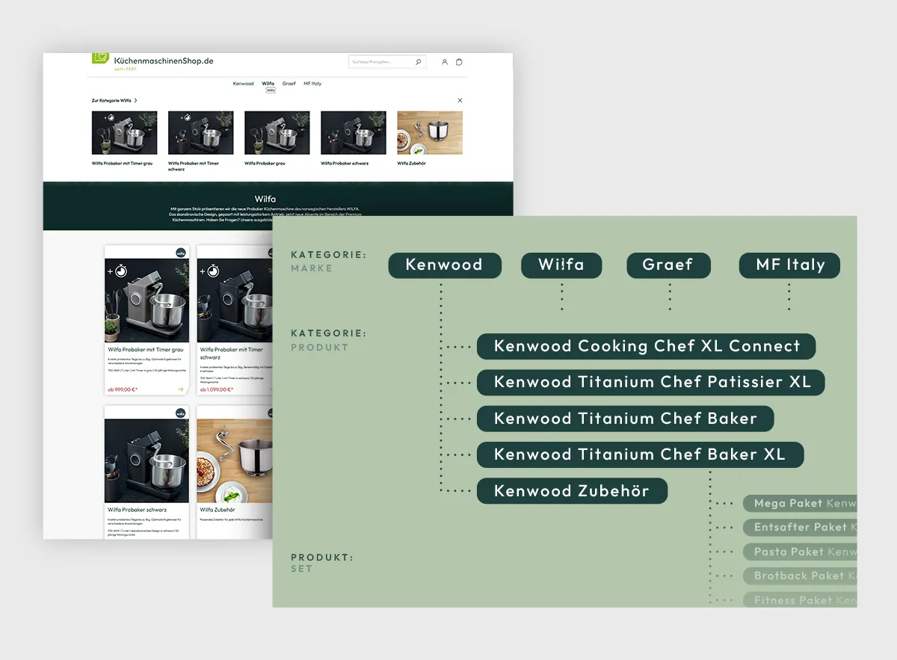The height and width of the screenshot is (660, 897).
Task: Select 'Kenwood Cooking Chef XL Connect' node
Action: pos(647,347)
